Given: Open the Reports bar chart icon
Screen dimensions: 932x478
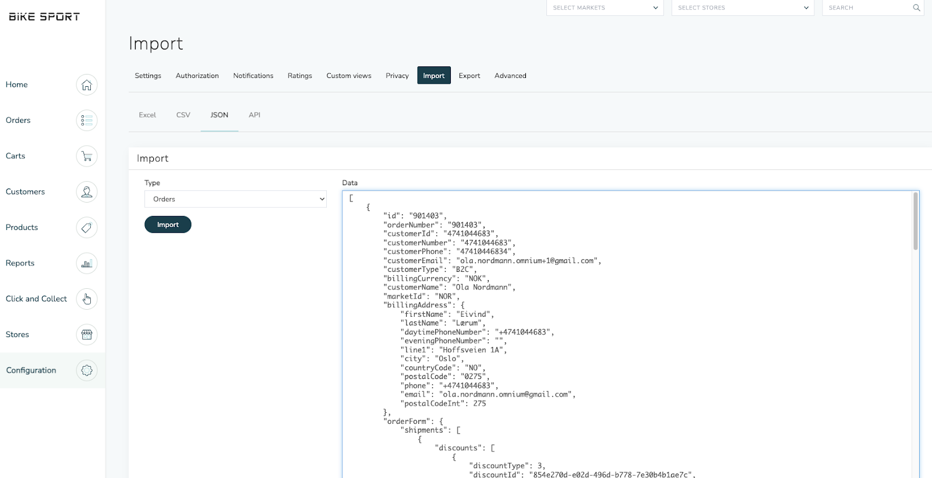Looking at the screenshot, I should click(x=87, y=263).
